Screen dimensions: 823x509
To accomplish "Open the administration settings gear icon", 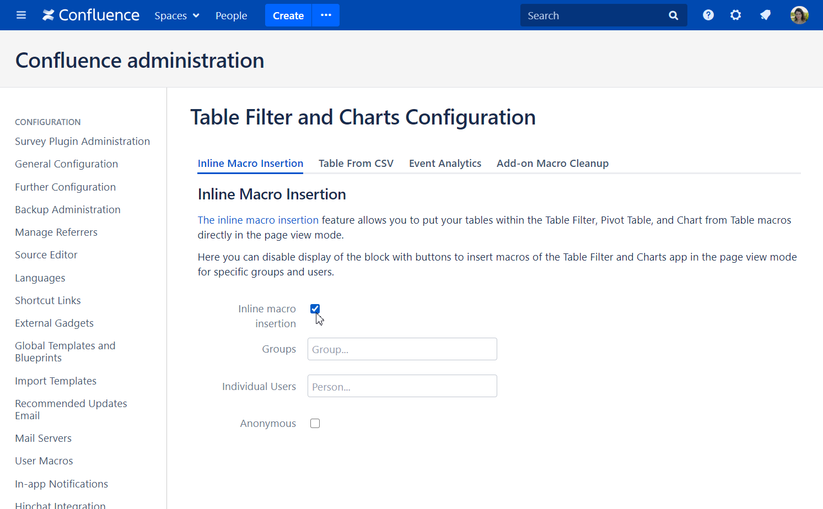I will tap(735, 15).
